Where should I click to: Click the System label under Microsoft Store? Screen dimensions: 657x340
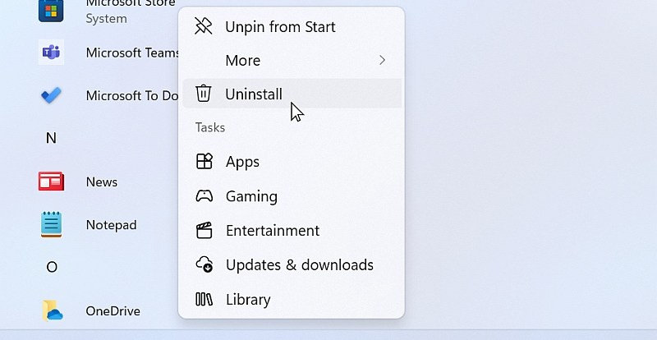pyautogui.click(x=107, y=18)
